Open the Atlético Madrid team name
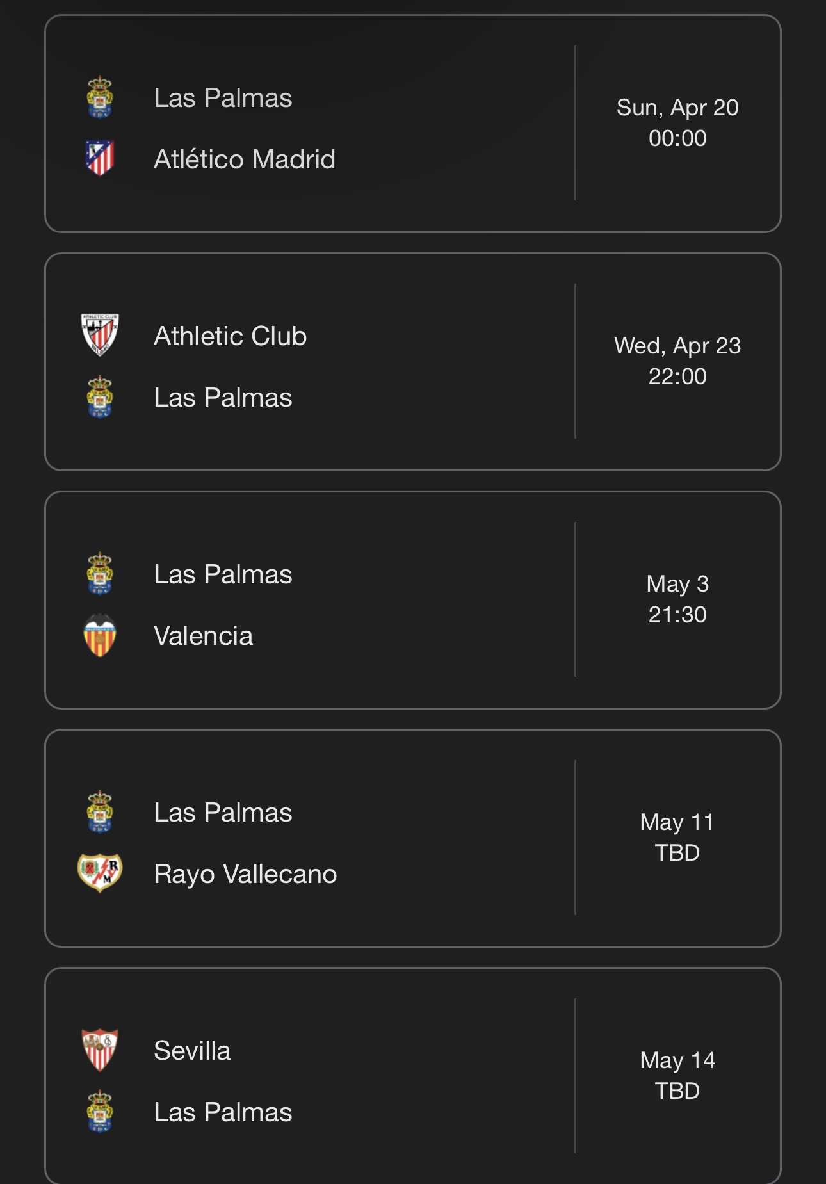This screenshot has height=1184, width=826. point(245,159)
